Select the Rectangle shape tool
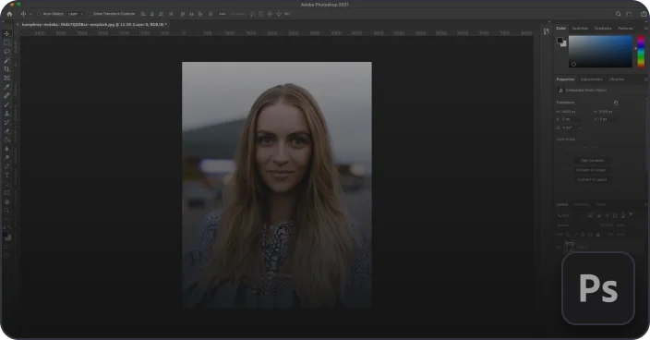Image resolution: width=650 pixels, height=340 pixels. click(6, 193)
